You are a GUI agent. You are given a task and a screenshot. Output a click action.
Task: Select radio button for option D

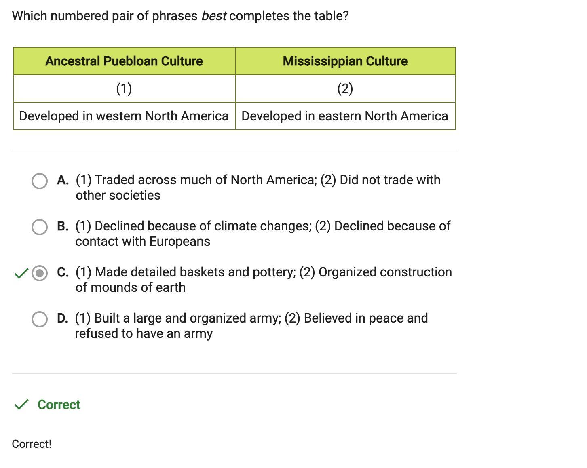(x=39, y=319)
